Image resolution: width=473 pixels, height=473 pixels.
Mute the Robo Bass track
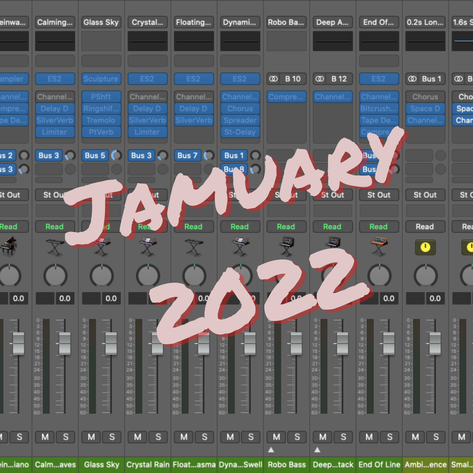276,437
